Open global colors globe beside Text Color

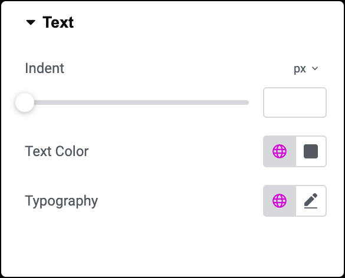(x=280, y=151)
